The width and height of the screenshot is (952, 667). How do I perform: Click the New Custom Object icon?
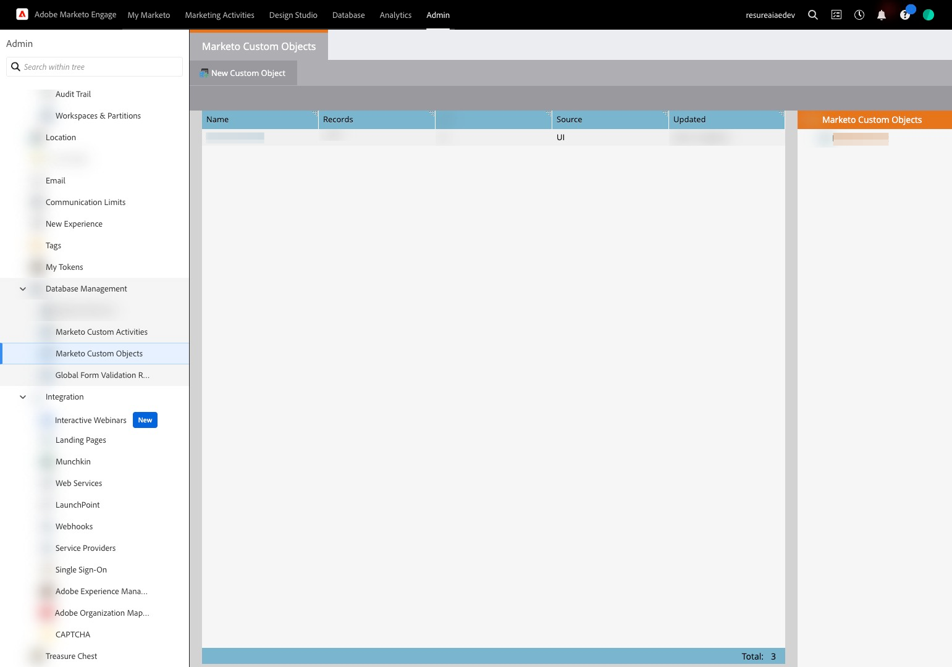click(x=204, y=73)
